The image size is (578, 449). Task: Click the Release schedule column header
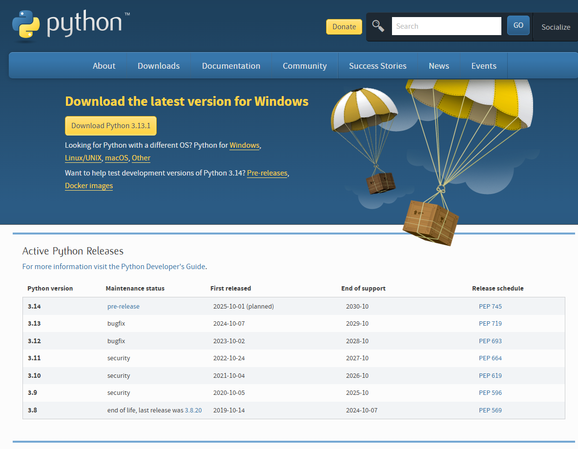(x=497, y=289)
